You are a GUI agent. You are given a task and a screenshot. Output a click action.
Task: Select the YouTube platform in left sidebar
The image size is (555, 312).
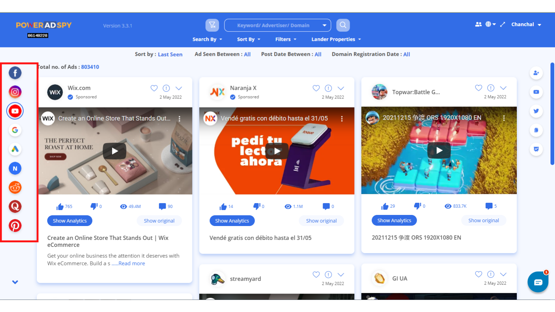(x=15, y=111)
